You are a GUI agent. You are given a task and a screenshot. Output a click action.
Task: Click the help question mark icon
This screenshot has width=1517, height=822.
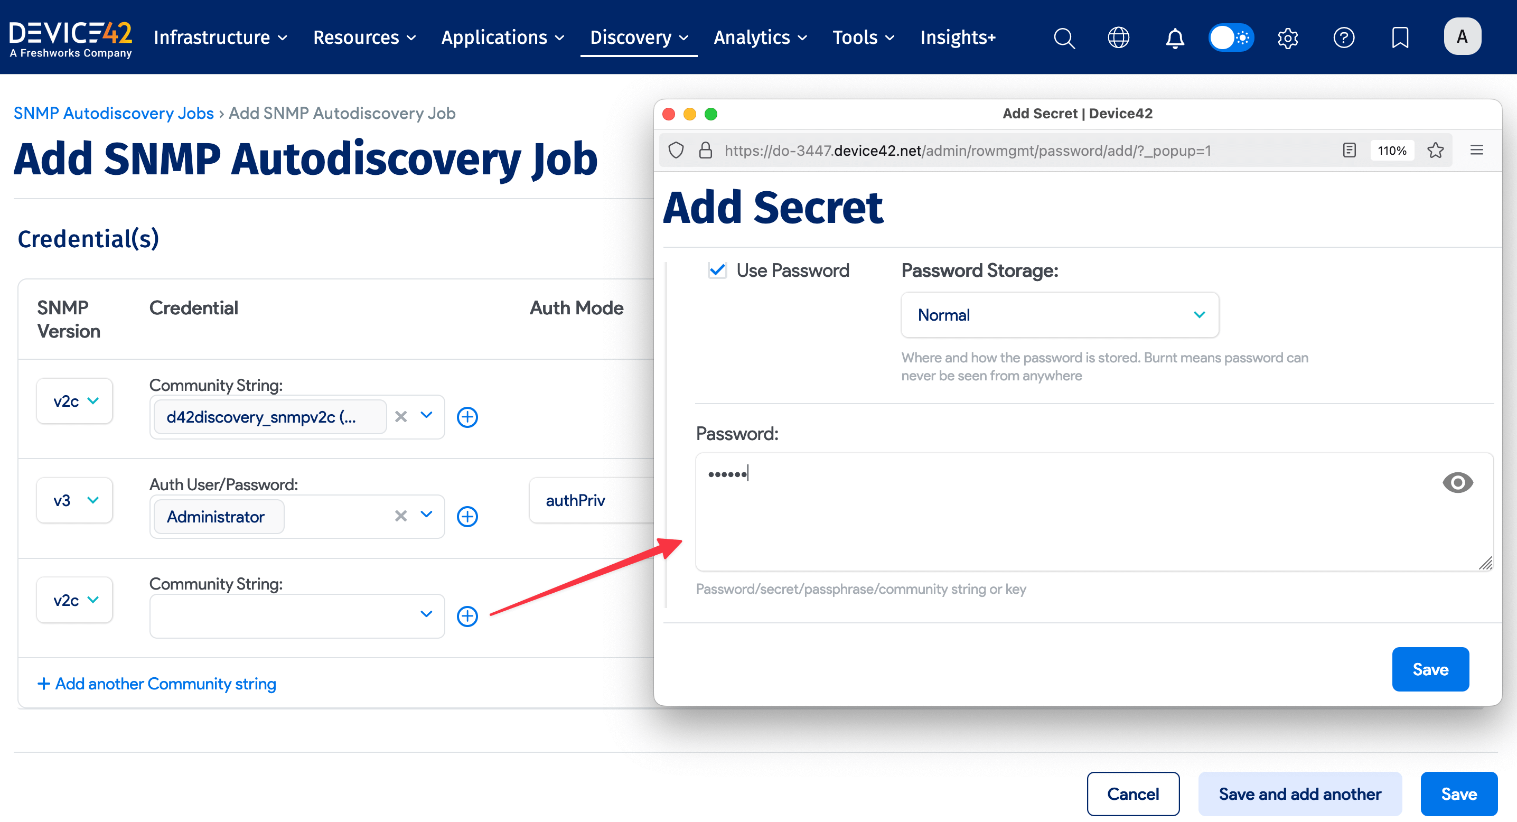(1343, 38)
